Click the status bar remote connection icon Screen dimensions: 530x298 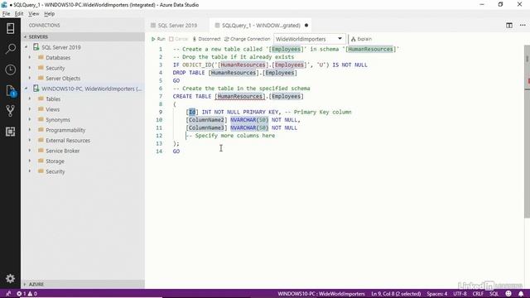coord(8,294)
